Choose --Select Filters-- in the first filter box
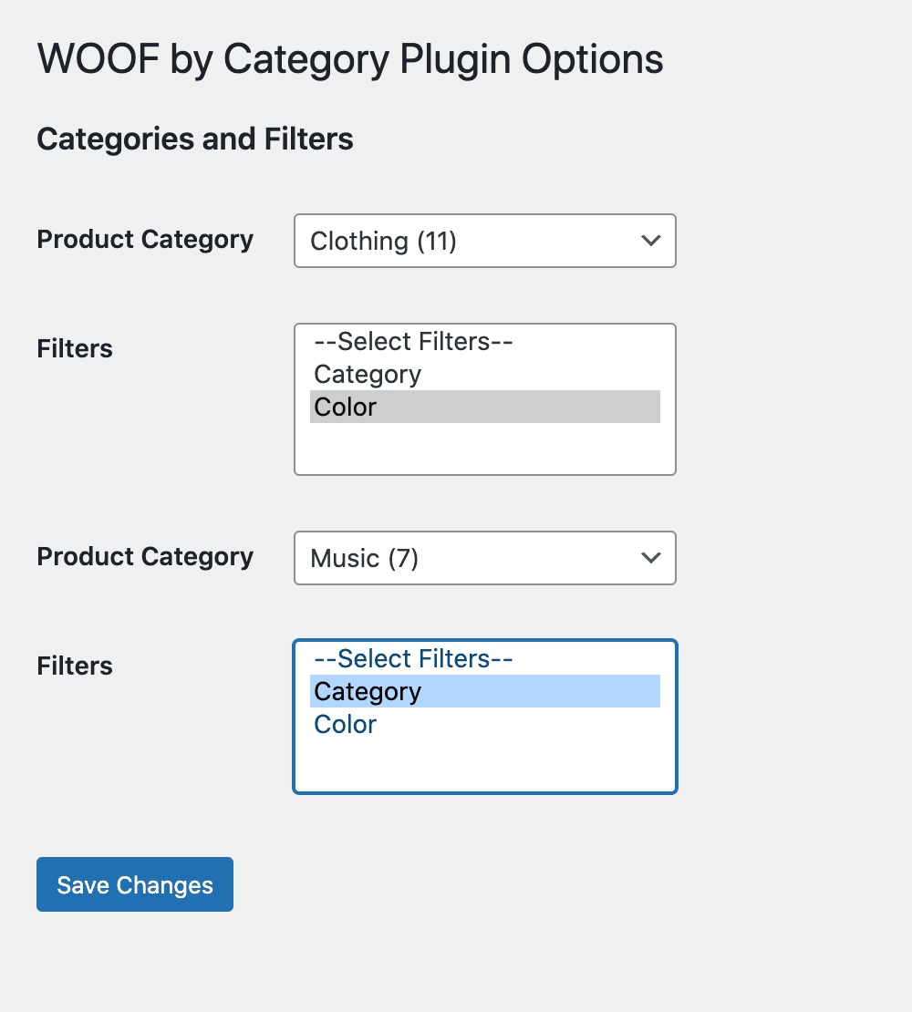Image resolution: width=912 pixels, height=1012 pixels. pos(412,341)
